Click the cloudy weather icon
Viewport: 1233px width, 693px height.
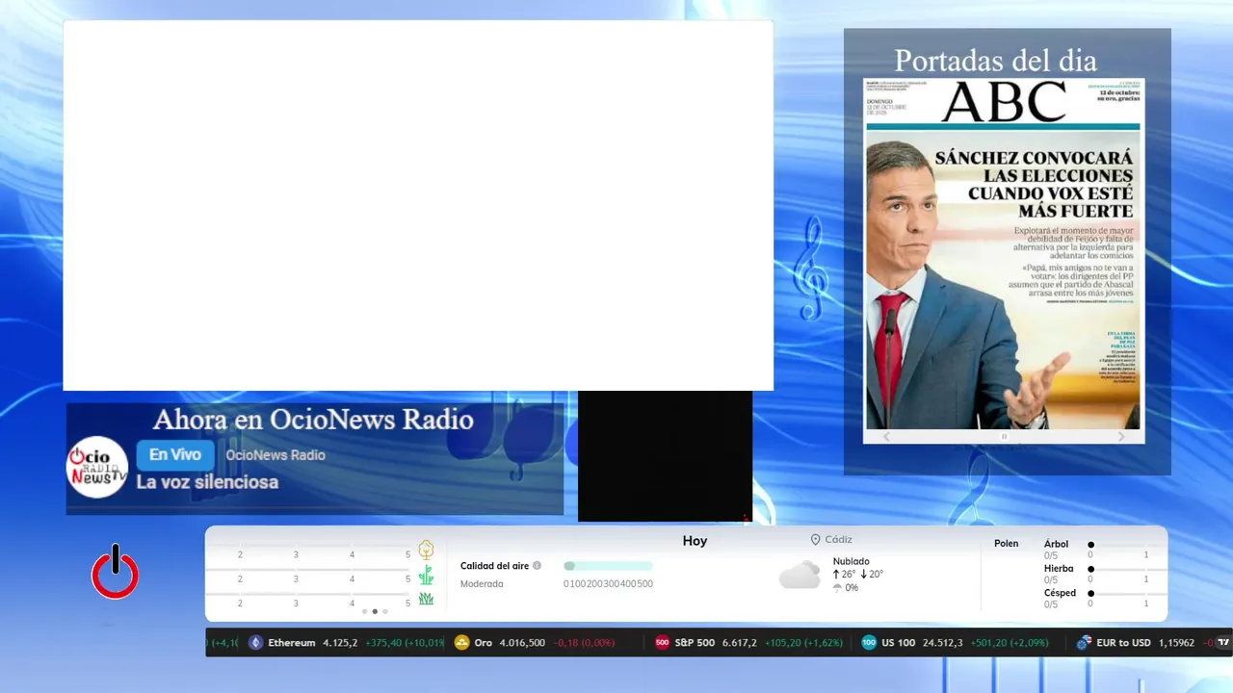tap(800, 575)
